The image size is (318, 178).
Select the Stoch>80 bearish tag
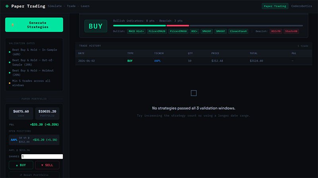(x=291, y=31)
